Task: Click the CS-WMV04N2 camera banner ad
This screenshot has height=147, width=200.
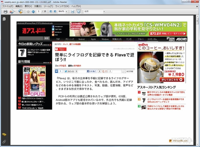Action: click(x=128, y=29)
